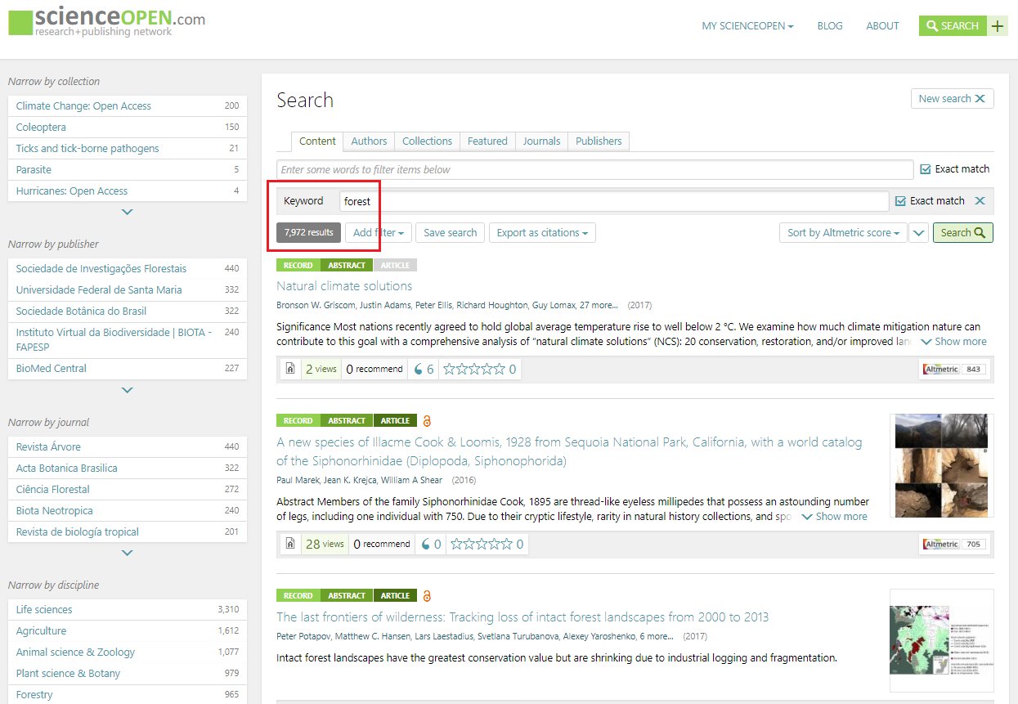Click open access lock icon on wilderness result
This screenshot has width=1018, height=704.
[x=427, y=595]
